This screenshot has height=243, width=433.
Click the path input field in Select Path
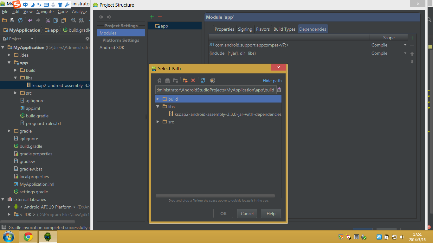pyautogui.click(x=216, y=90)
